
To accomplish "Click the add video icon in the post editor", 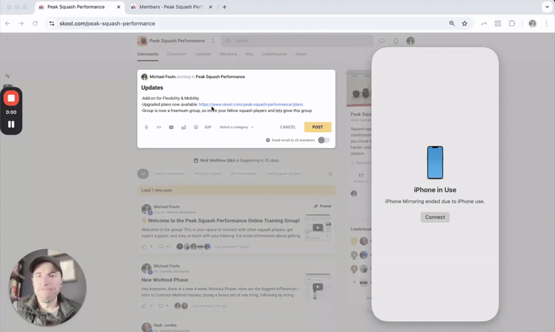I will click(171, 127).
